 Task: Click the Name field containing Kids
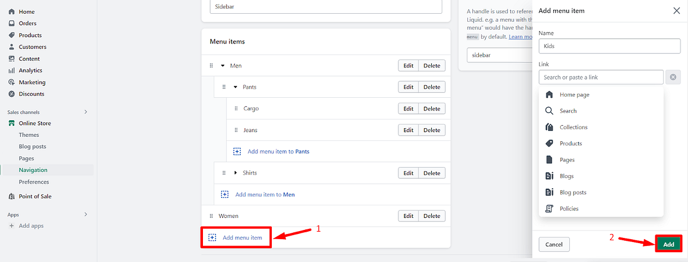pos(609,45)
